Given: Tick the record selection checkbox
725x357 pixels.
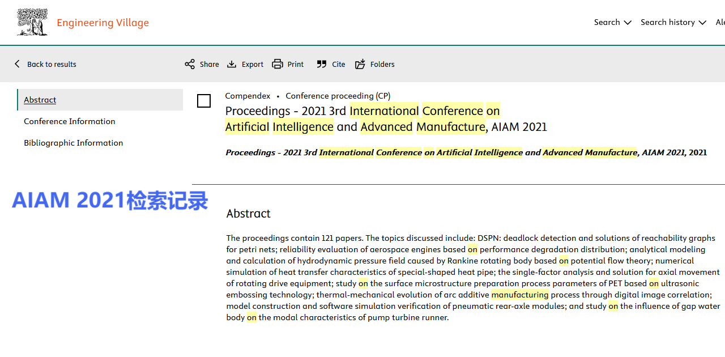Looking at the screenshot, I should pyautogui.click(x=204, y=101).
